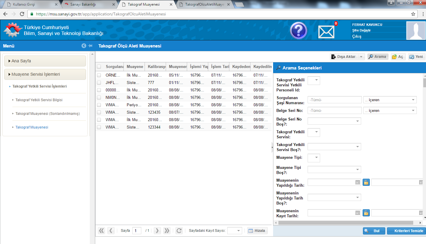Click Çıkış logout link
Viewport: 426px width, 244px height.
[357, 36]
